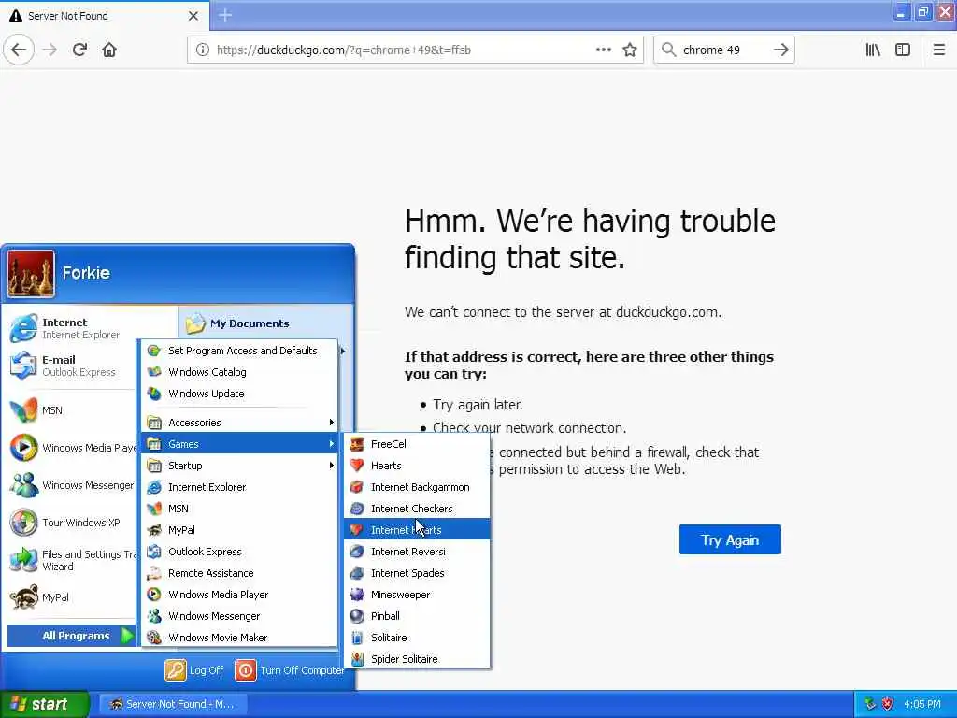Submit the search with the arrow button
The image size is (957, 718).
(780, 50)
